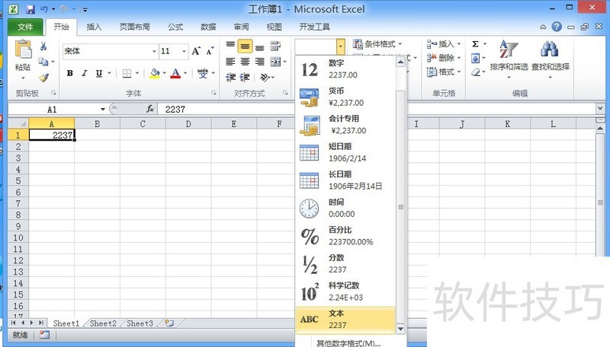Switch to the Page Layout tab
610x347 pixels.
pos(135,27)
